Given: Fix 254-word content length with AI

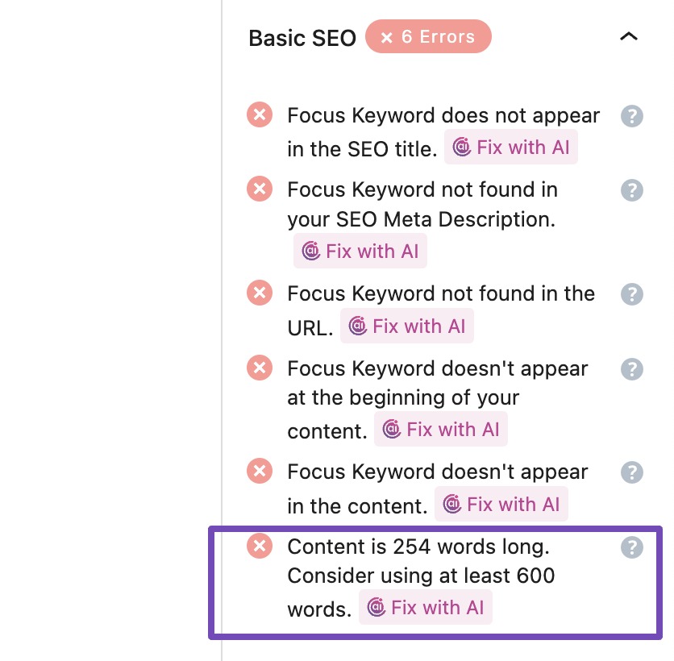Looking at the screenshot, I should pos(426,607).
